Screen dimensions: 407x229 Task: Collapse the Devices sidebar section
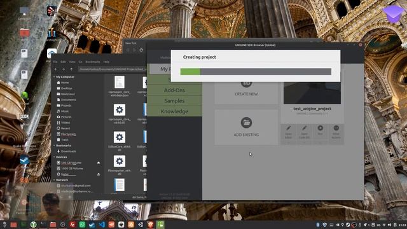coord(54,157)
